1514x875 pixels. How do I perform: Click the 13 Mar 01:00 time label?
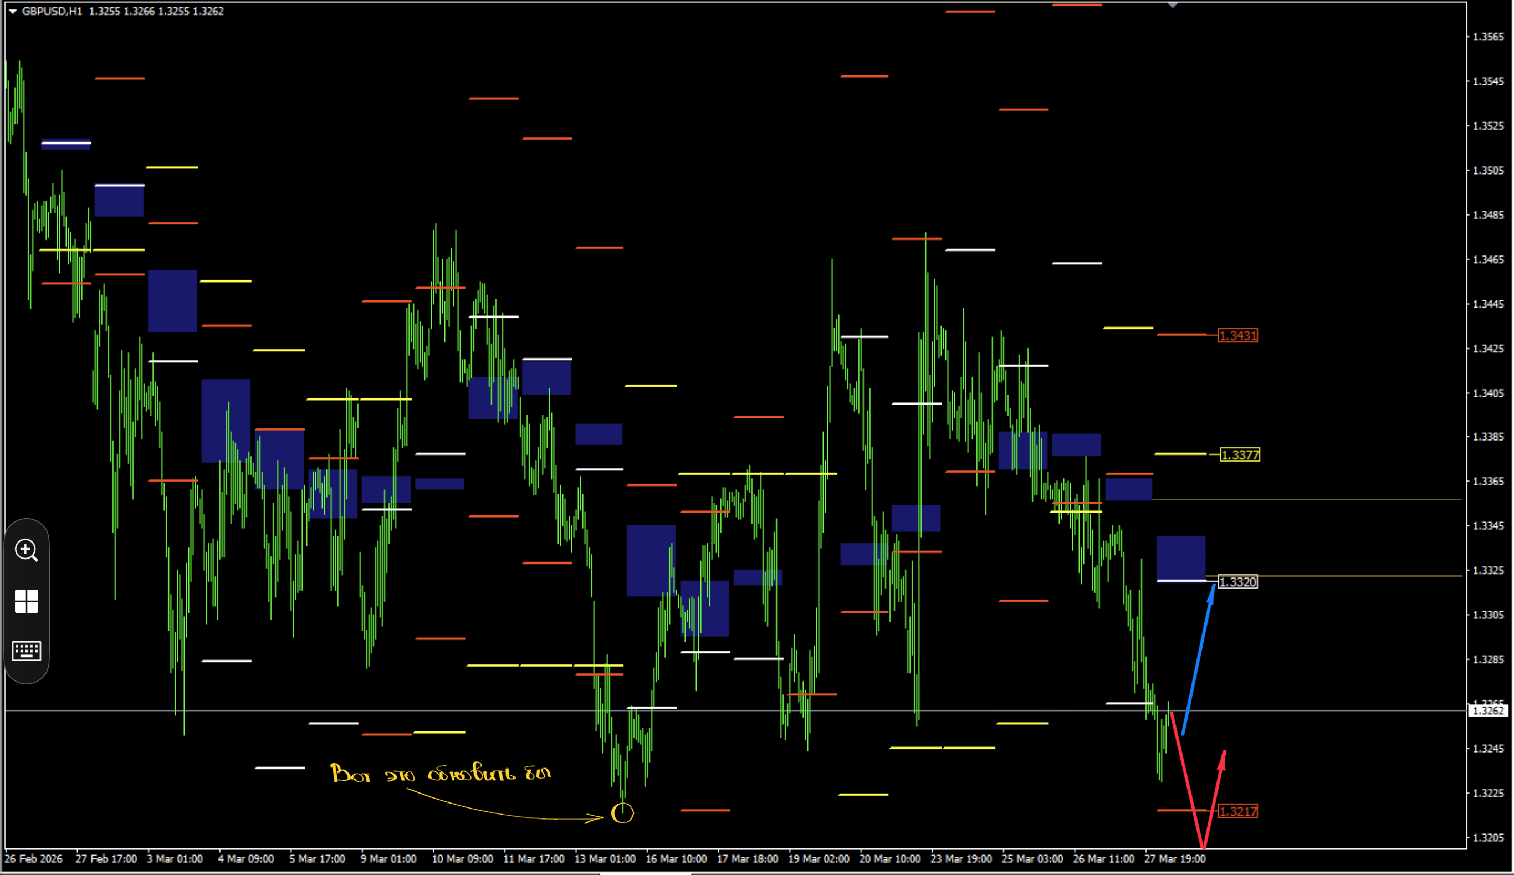coord(605,859)
